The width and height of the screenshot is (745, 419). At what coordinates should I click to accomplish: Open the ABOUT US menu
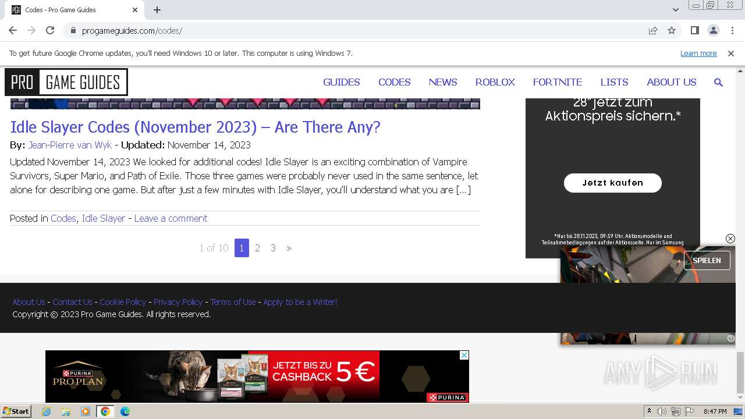click(672, 82)
